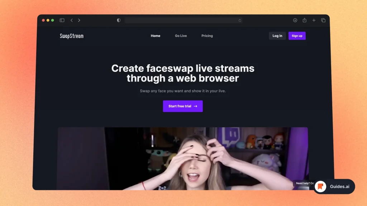Go back with the left chevron

point(72,20)
